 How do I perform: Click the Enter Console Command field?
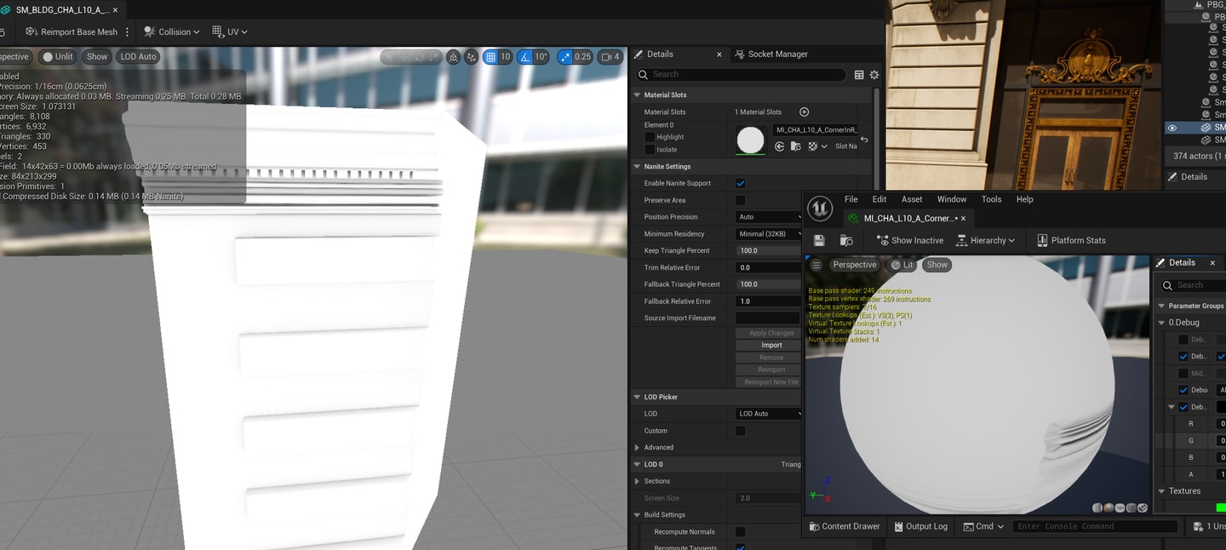pyautogui.click(x=1096, y=526)
